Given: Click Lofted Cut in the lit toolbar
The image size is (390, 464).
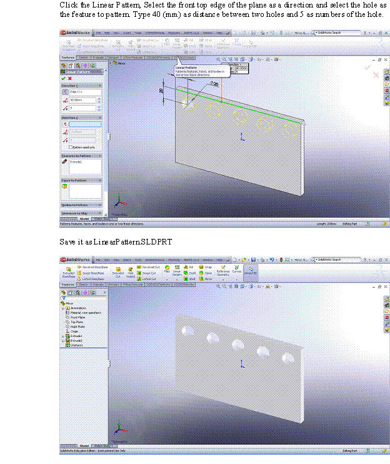Looking at the screenshot, I should click(x=146, y=279).
